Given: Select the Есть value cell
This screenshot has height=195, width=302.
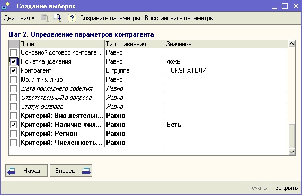Looking at the screenshot, I should coord(227,125).
